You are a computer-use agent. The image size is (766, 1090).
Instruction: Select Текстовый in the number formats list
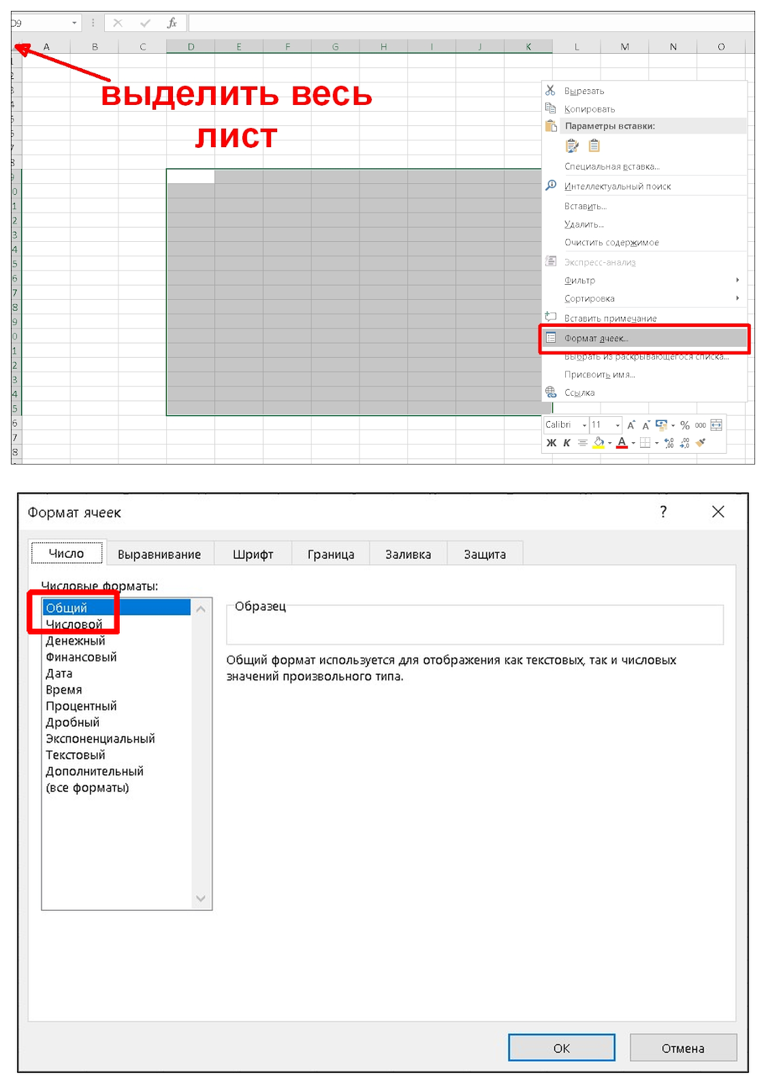pos(76,755)
